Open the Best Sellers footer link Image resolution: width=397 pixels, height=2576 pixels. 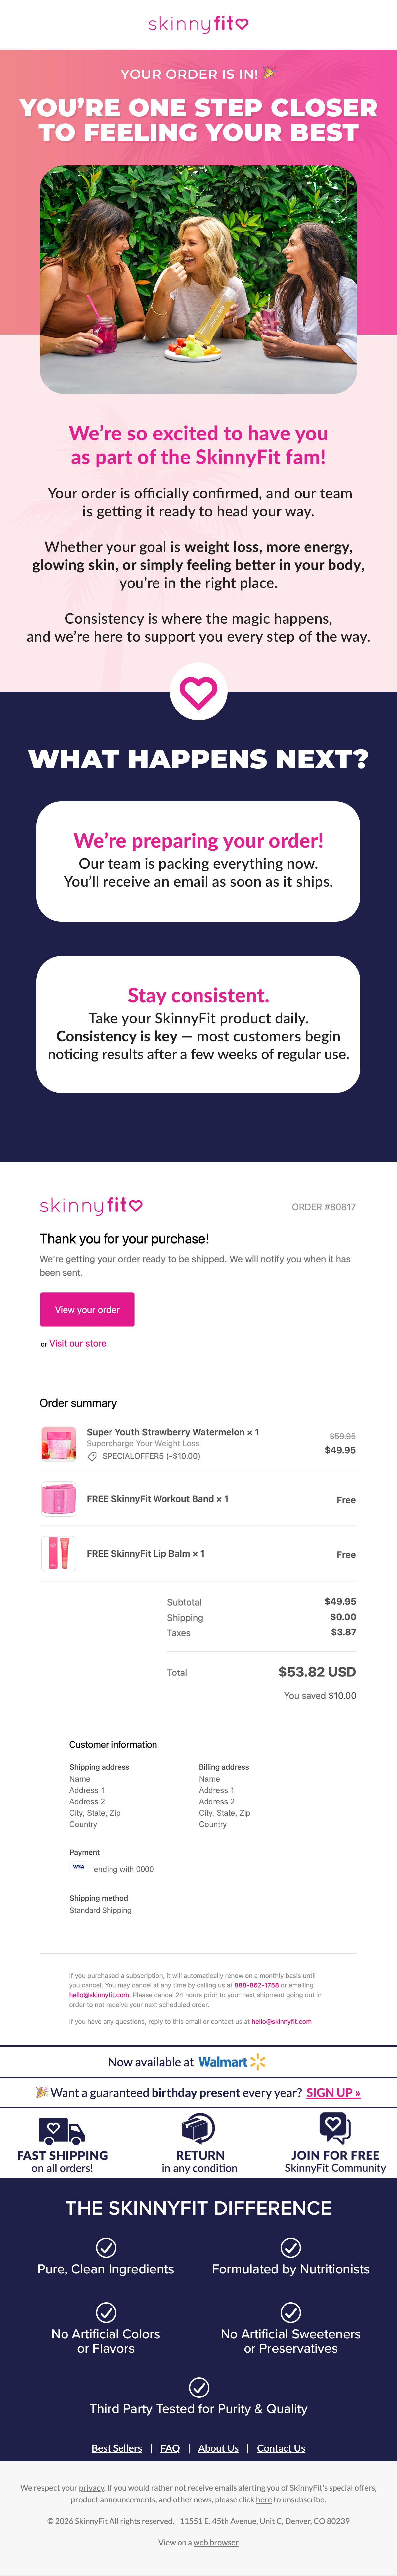[x=117, y=2448]
